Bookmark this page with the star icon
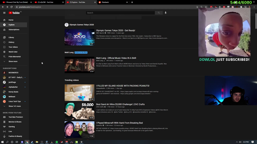This screenshot has width=257, height=144. pyautogui.click(x=206, y=7)
